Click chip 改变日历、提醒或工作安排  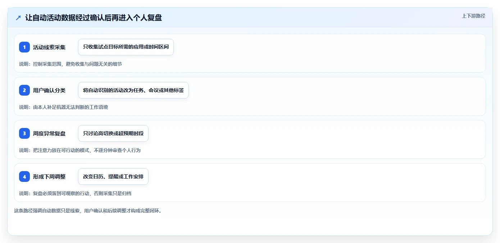coord(113,176)
